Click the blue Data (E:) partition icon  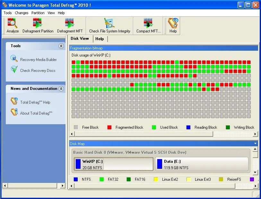160,164
